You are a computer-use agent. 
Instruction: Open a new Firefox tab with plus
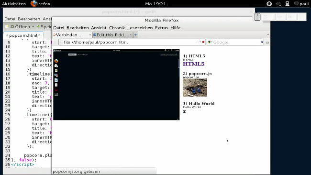pyautogui.click(x=135, y=35)
